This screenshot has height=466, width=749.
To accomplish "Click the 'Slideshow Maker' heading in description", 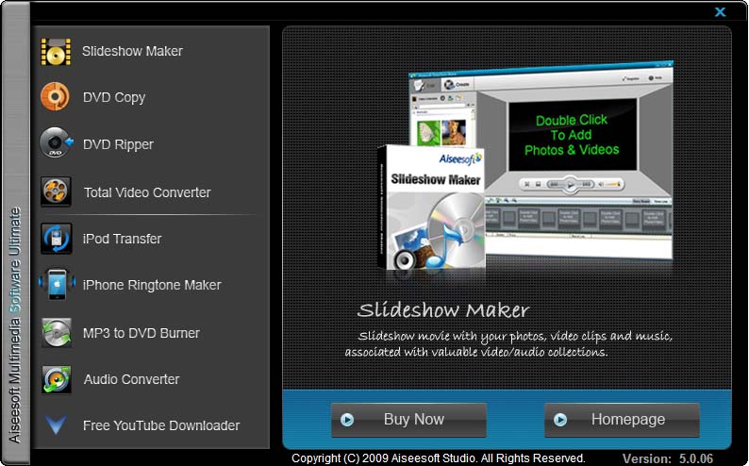I will (443, 310).
